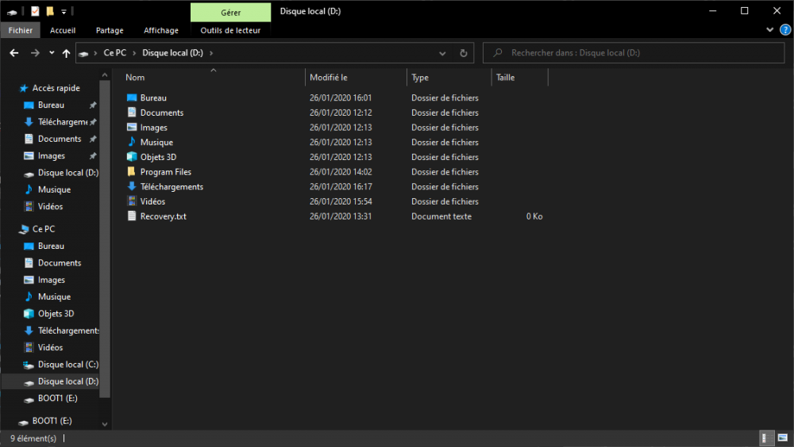The image size is (794, 447).
Task: Open recent locations dropdown arrow
Action: click(x=52, y=53)
